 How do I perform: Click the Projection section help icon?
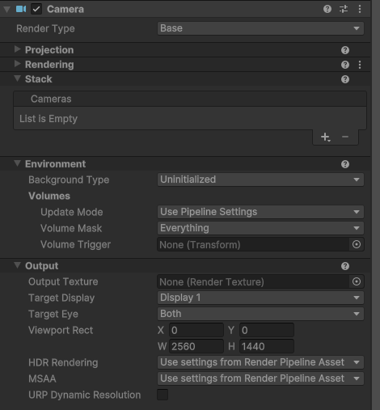(x=345, y=50)
